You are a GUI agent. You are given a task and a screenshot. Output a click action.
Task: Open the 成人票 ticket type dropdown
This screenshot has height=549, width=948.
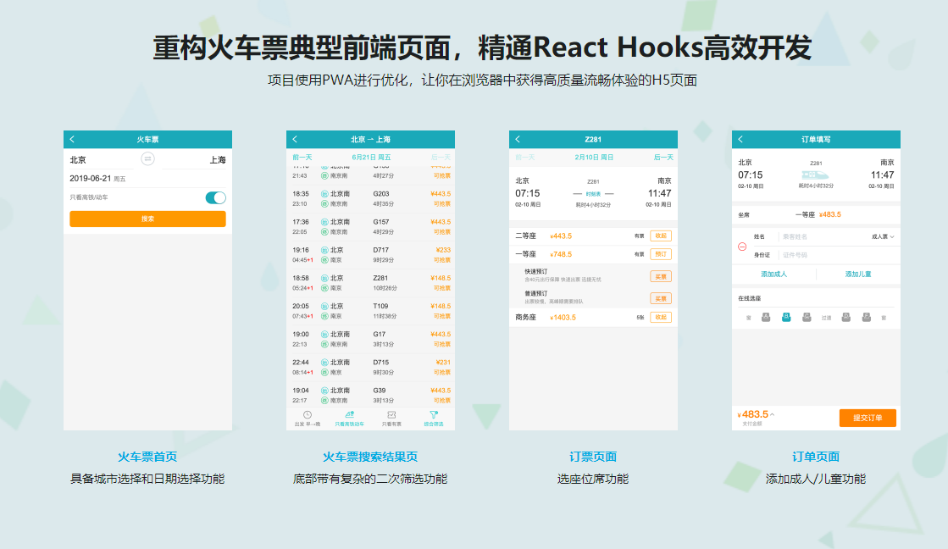tap(883, 236)
